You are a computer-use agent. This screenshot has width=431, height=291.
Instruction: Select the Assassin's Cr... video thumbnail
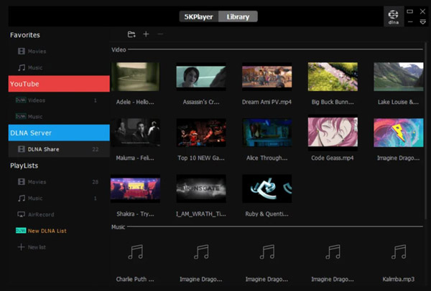tap(201, 77)
